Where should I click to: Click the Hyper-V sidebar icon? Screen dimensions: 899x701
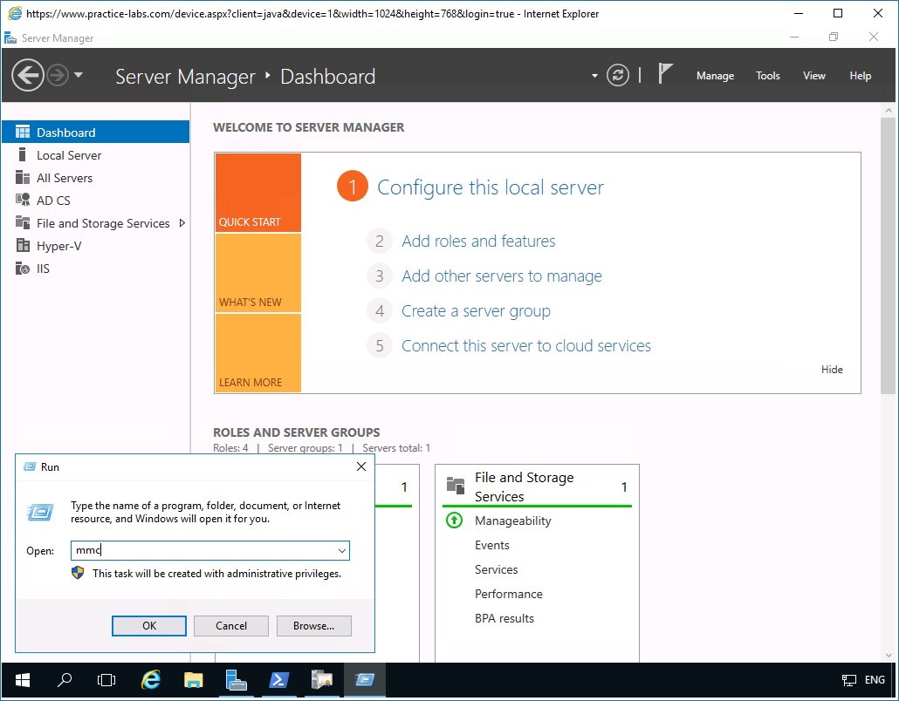click(23, 246)
